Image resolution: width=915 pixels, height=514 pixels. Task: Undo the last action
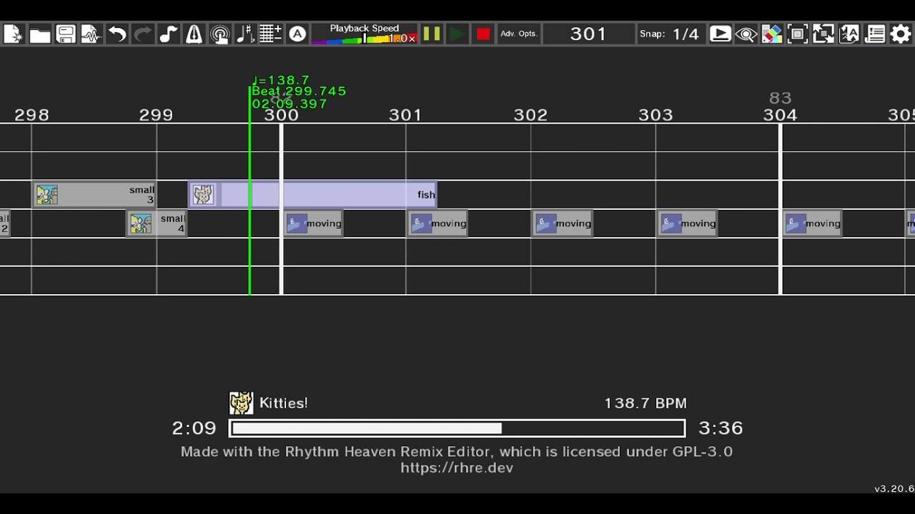[117, 34]
